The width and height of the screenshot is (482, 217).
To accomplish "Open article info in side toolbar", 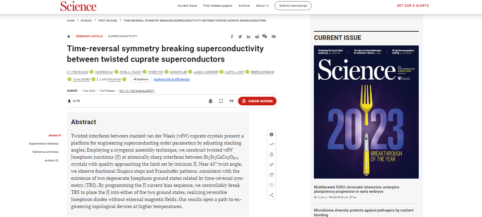I will coord(271,134).
